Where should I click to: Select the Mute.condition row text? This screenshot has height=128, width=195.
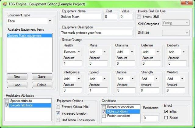tap(117, 111)
